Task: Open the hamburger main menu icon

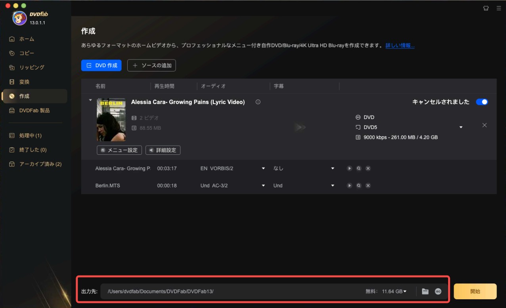Action: point(499,8)
